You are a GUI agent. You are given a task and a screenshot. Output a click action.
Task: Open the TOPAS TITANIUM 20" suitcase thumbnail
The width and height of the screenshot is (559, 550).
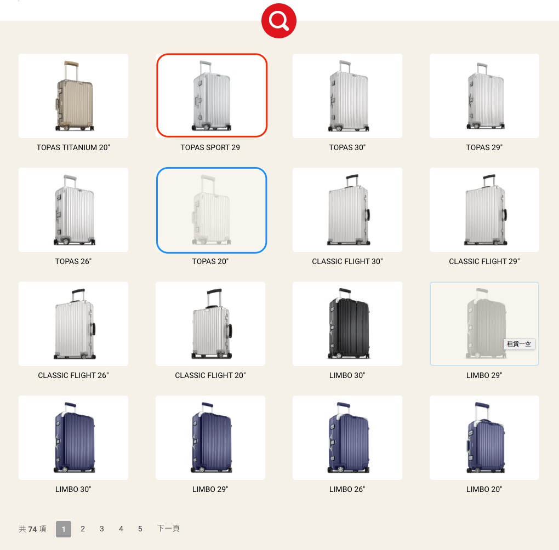[73, 96]
